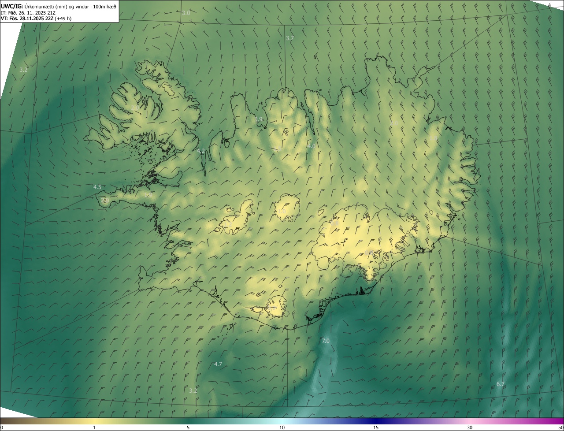Click the colorbar tick label 50
This screenshot has height=431, width=564.
pos(560,427)
